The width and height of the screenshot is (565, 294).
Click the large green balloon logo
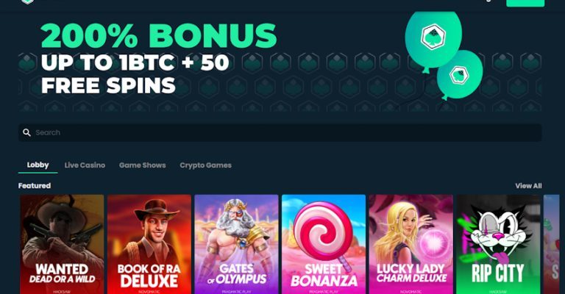(x=433, y=36)
